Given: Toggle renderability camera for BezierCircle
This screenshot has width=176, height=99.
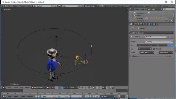Looking at the screenshot, I should (x=172, y=21).
